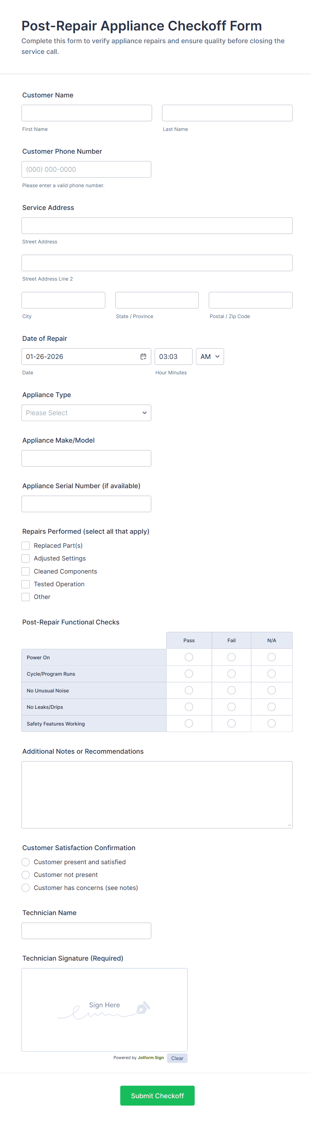
Task: Select Pass for Power On check
Action: click(x=189, y=657)
